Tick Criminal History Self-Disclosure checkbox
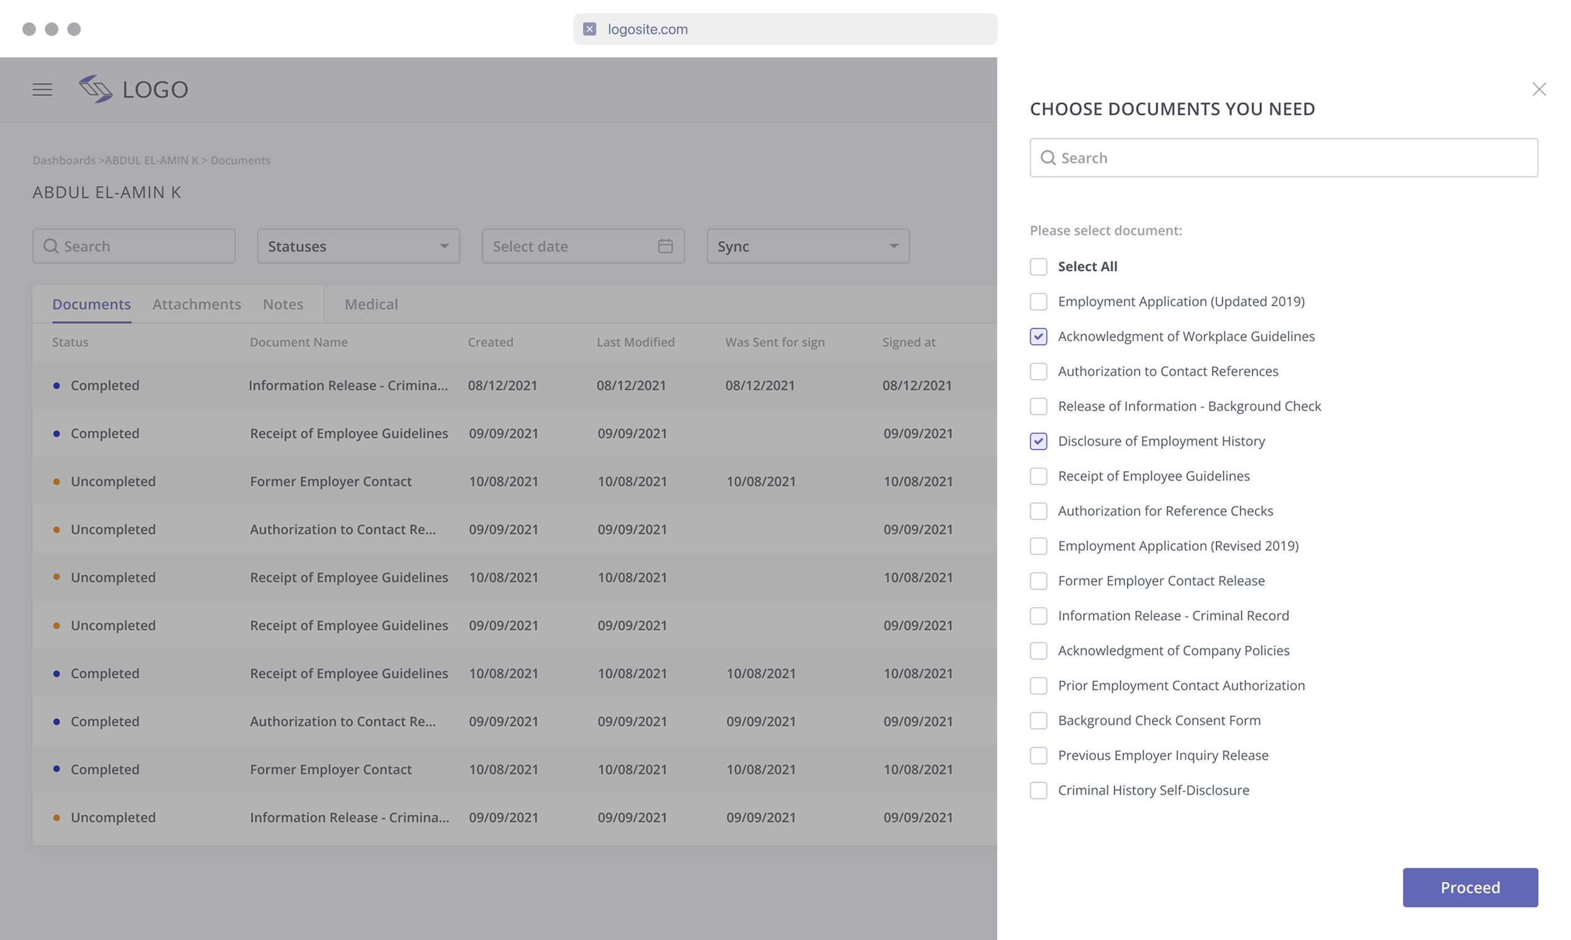The image size is (1571, 940). [1038, 790]
